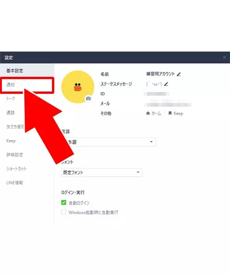
Task: Click the 名前 label
Action: pos(104,74)
